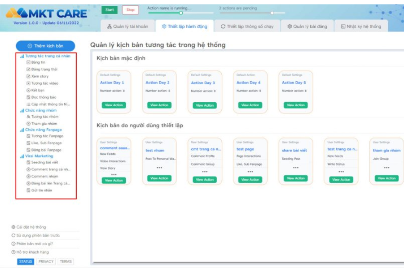Click the Seeding bài viết icon

(x=28, y=162)
